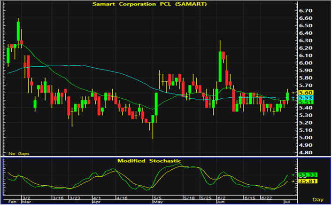Click the 6/15 date marker
Screen dimensions: 332x205
250,198
